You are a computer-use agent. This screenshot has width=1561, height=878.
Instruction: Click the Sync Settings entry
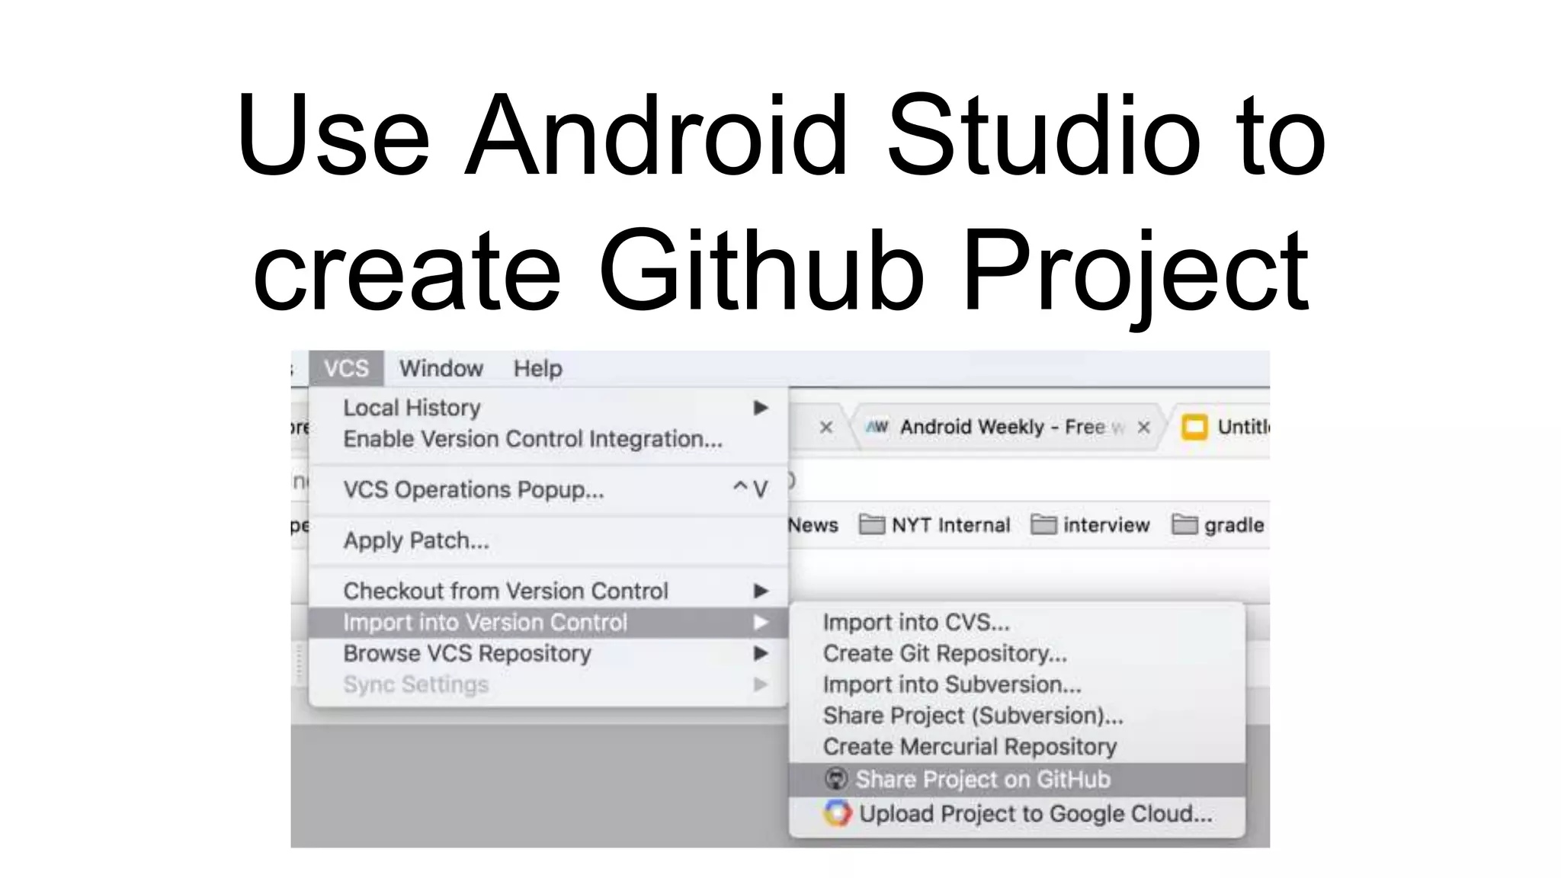pos(548,684)
